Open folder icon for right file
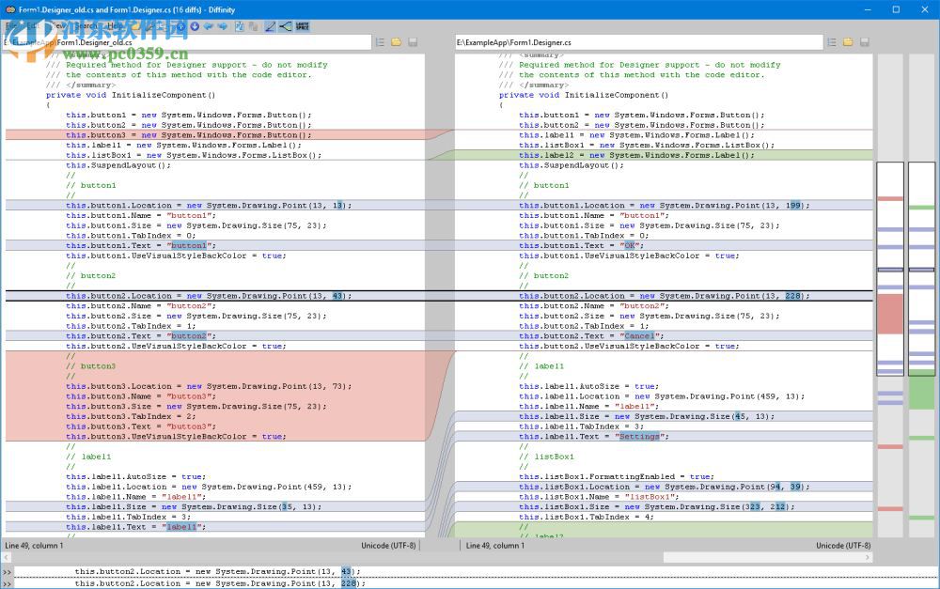The width and height of the screenshot is (940, 589). point(848,42)
